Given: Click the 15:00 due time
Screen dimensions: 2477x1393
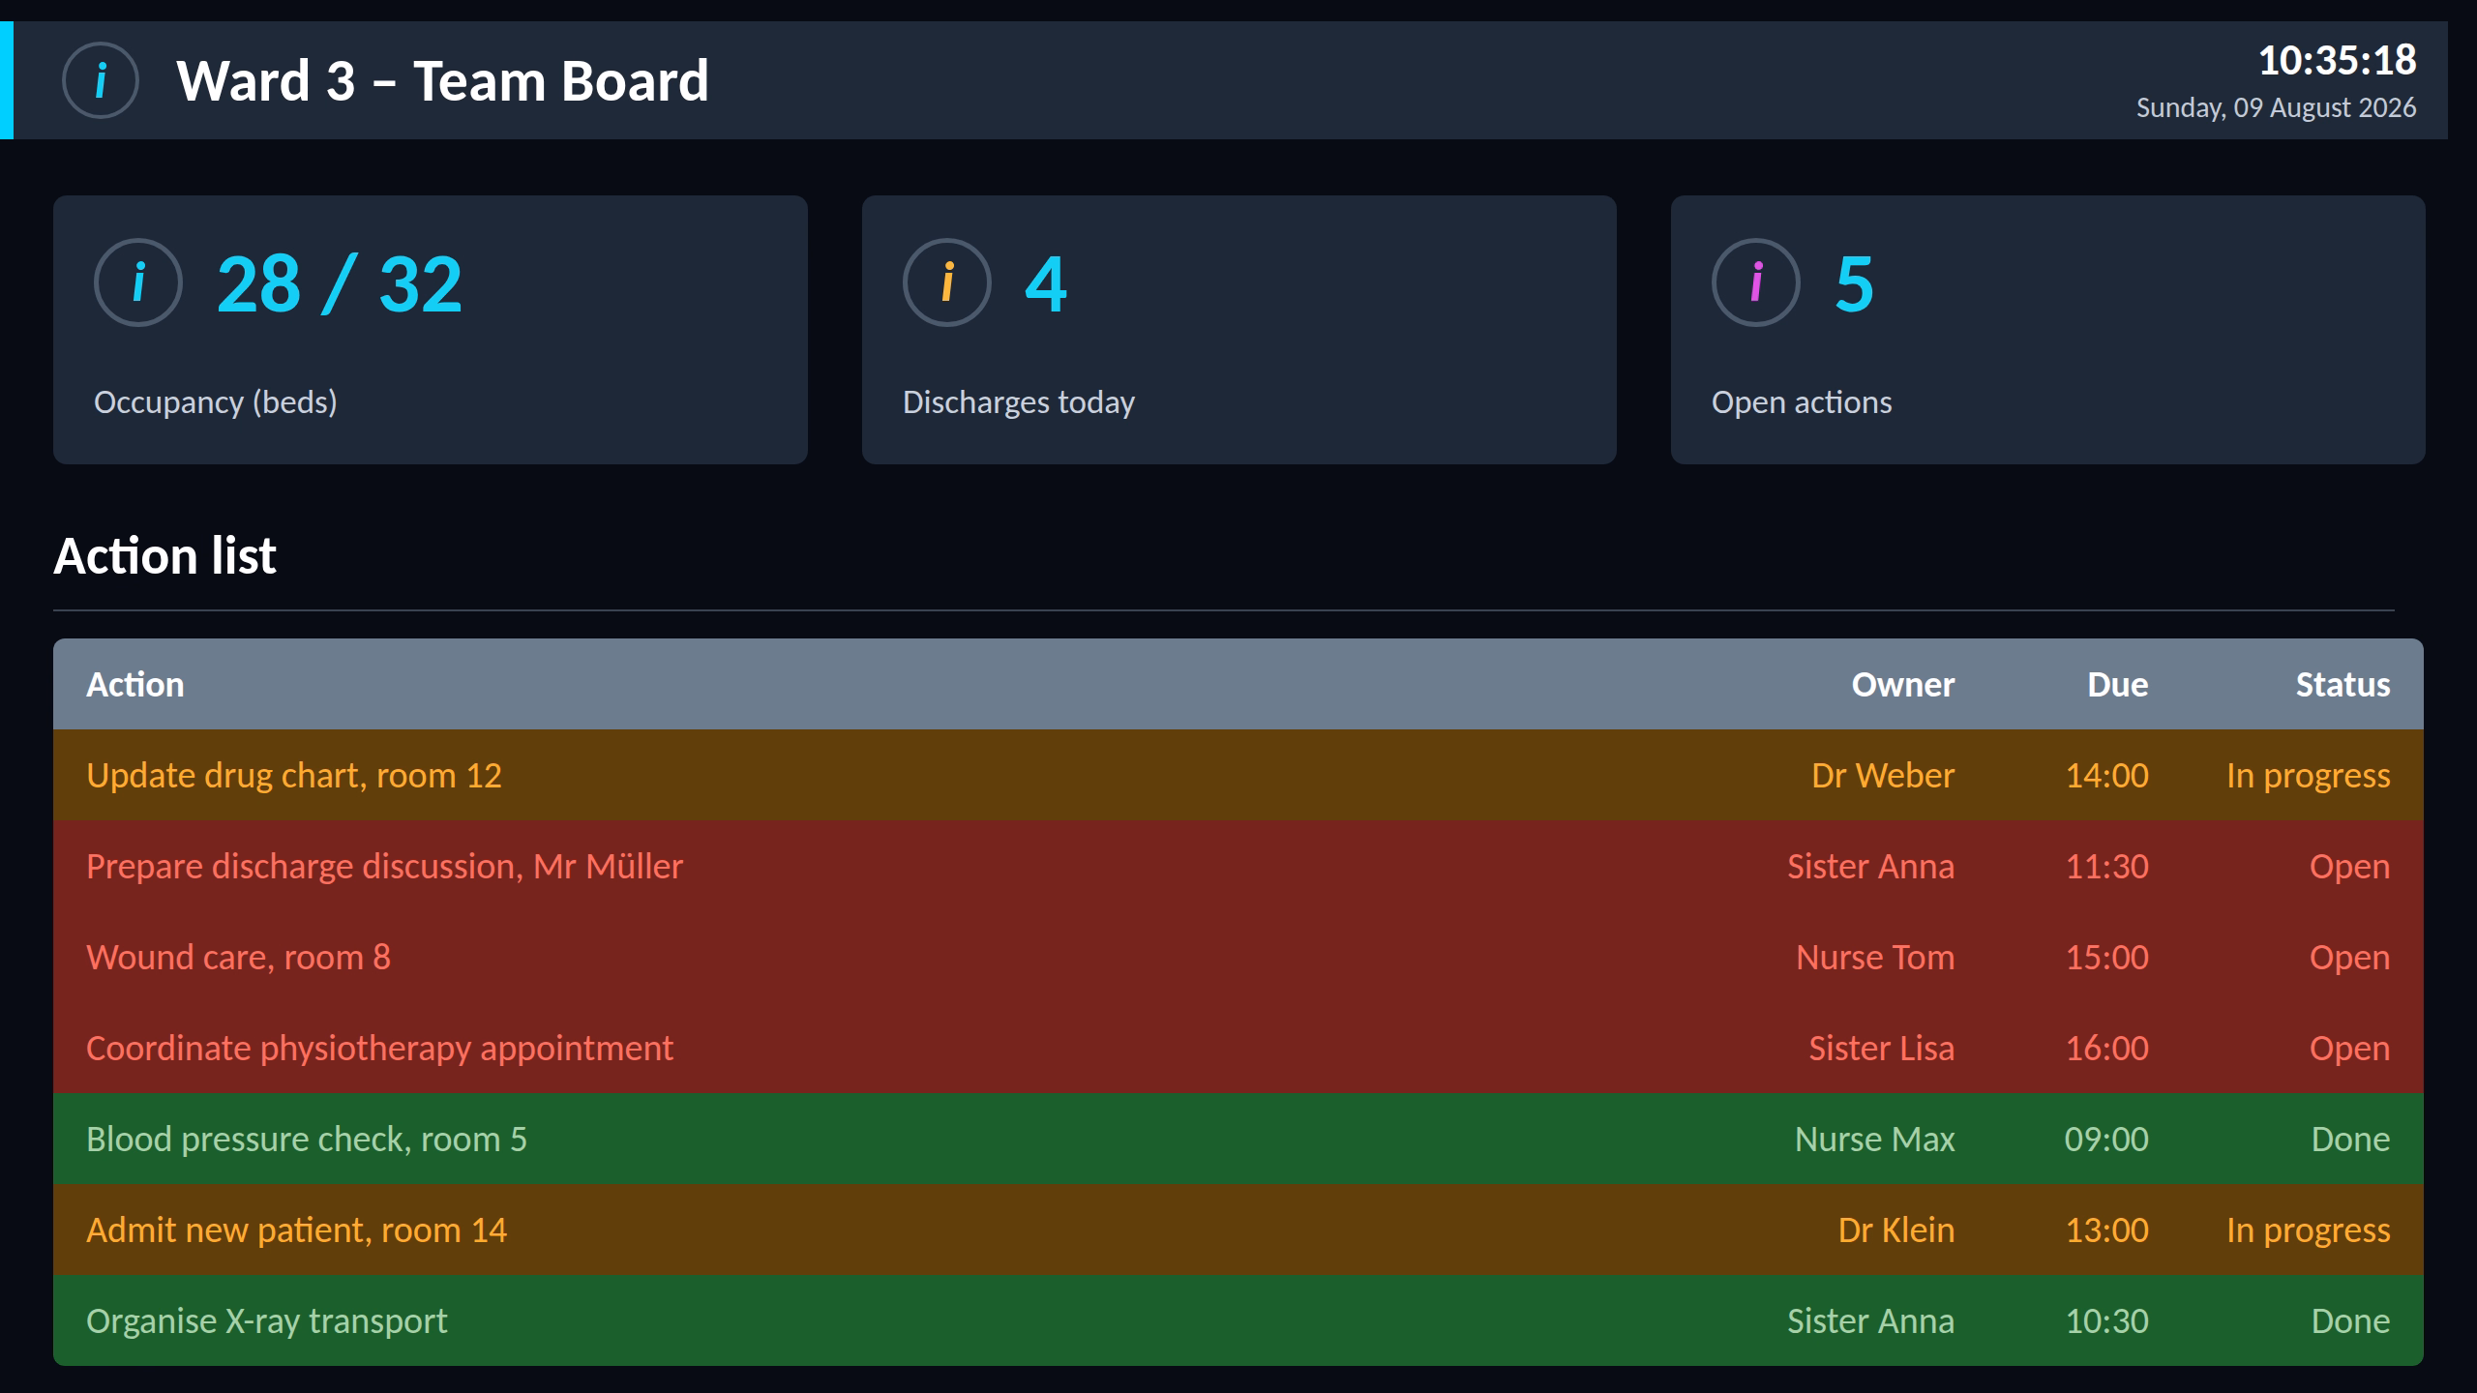Looking at the screenshot, I should point(2107,958).
